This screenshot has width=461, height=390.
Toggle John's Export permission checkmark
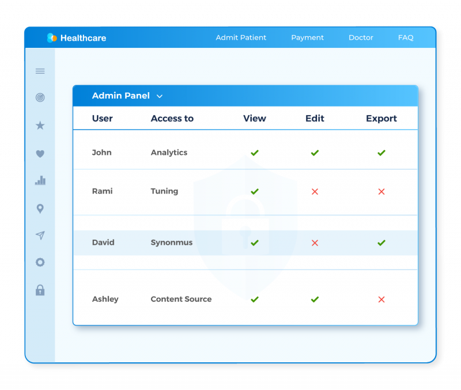381,153
